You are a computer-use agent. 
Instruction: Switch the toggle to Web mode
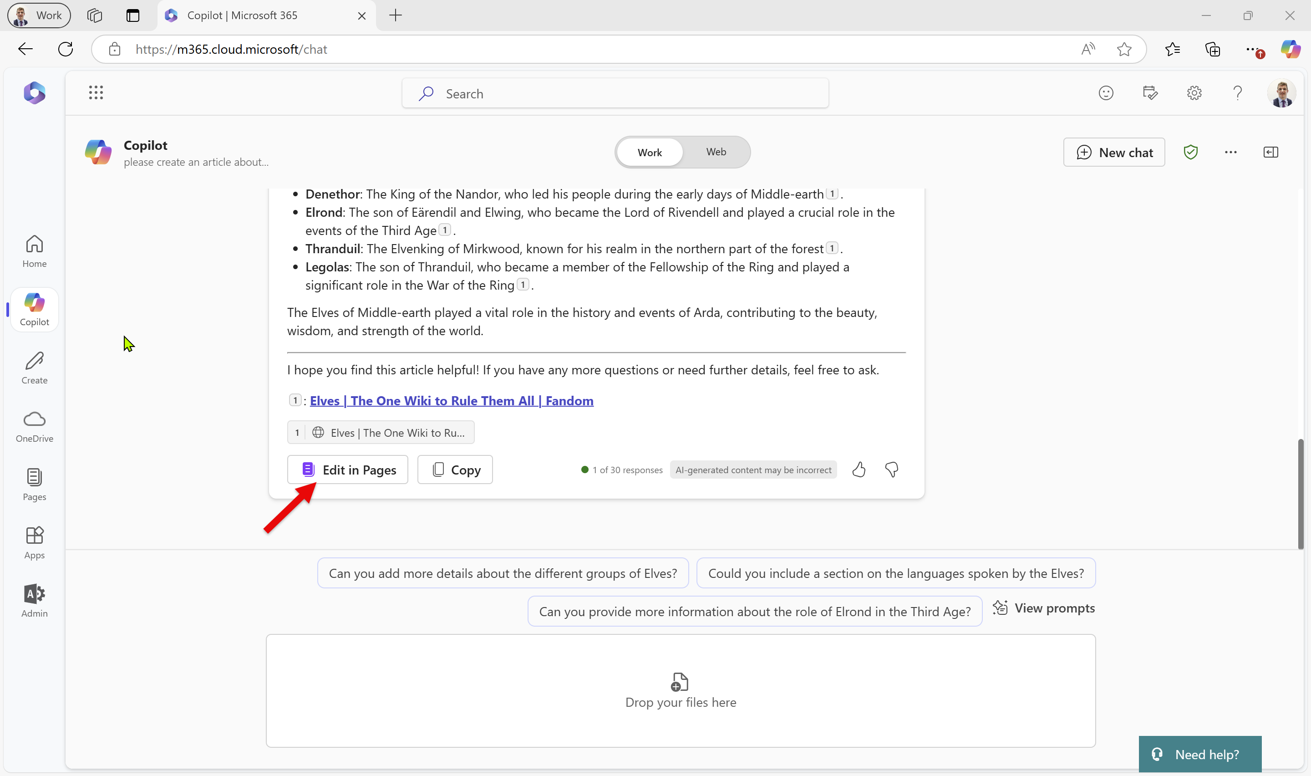(x=716, y=152)
